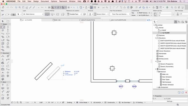This screenshot has height=106, width=188.
Task: Choose the Fill tool in Document toolbox
Action: [x=3, y=63]
